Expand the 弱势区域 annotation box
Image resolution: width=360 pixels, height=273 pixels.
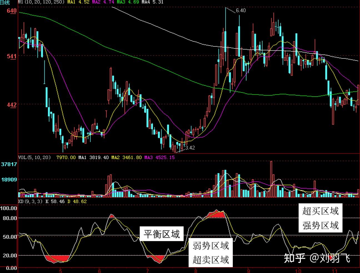(210, 246)
